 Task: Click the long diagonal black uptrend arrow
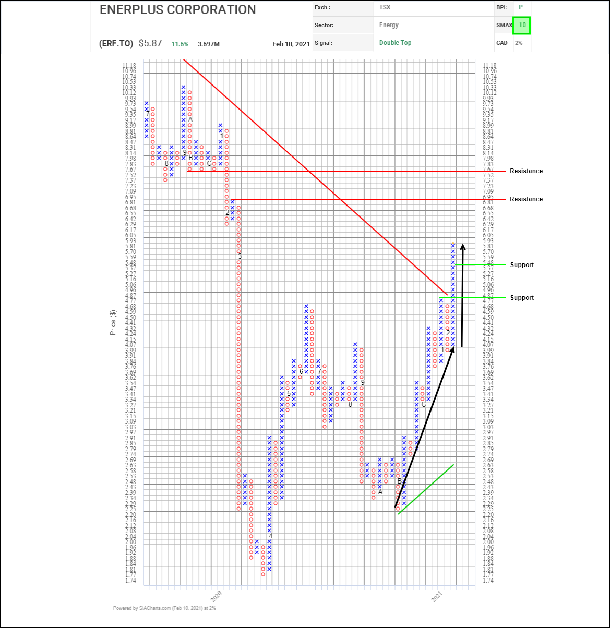[424, 428]
